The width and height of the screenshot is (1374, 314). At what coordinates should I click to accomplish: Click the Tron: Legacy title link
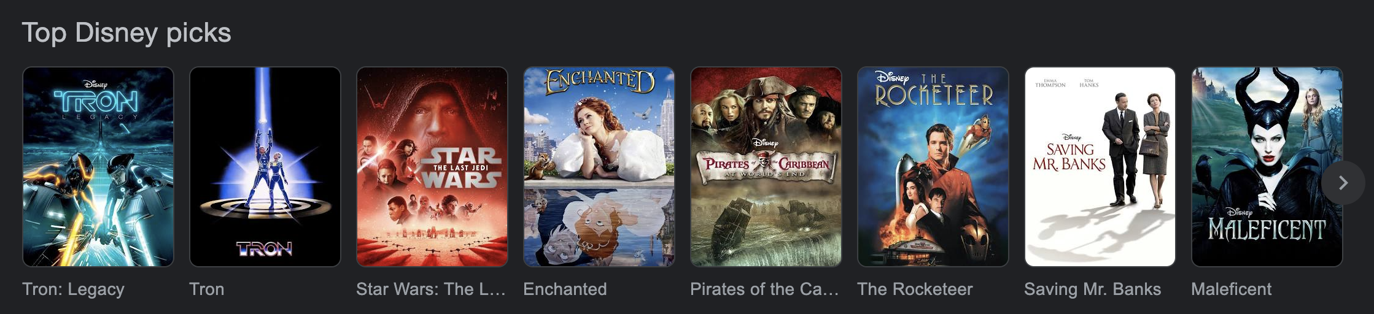point(73,289)
